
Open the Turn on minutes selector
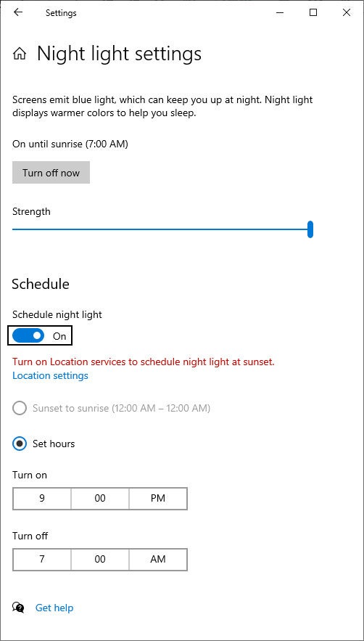pyautogui.click(x=100, y=498)
